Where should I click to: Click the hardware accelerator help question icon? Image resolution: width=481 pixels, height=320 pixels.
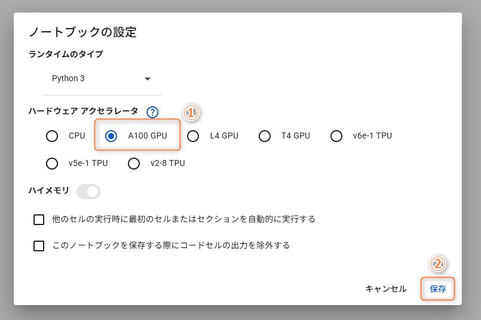[x=152, y=112]
